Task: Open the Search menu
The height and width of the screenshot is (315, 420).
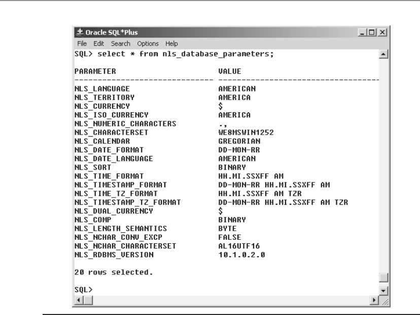Action: coord(121,44)
